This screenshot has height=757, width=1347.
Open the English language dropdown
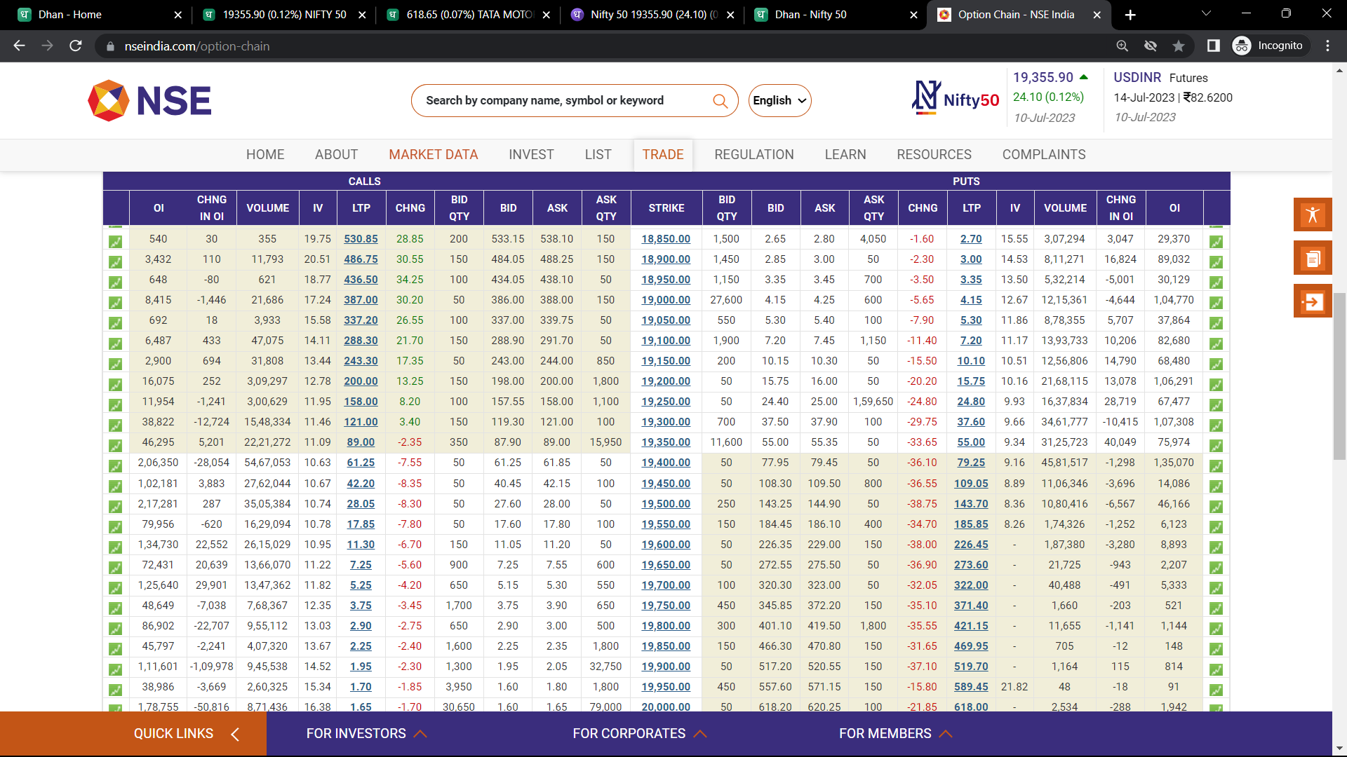[x=779, y=101]
